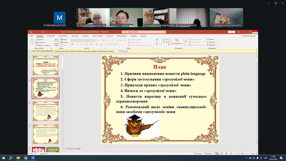Click the text highlight color button
The height and width of the screenshot is (161, 286).
click(x=97, y=44)
